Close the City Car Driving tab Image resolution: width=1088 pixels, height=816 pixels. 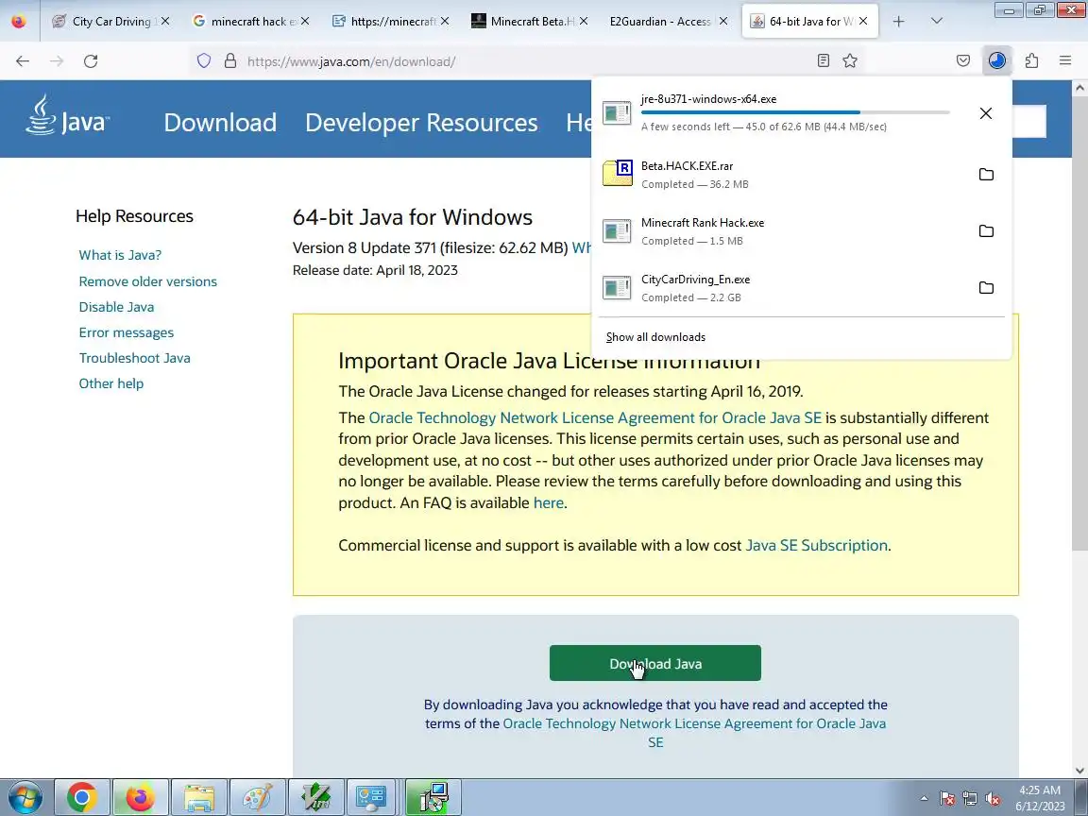[165, 22]
